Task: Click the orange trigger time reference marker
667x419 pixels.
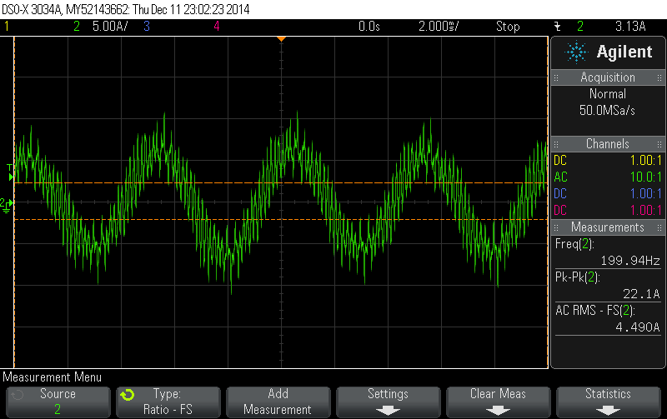Action: (282, 38)
